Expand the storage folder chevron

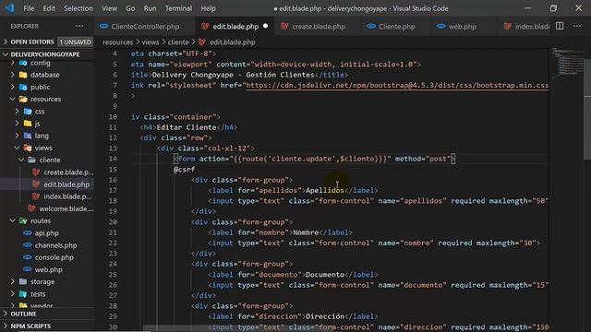pyautogui.click(x=13, y=281)
